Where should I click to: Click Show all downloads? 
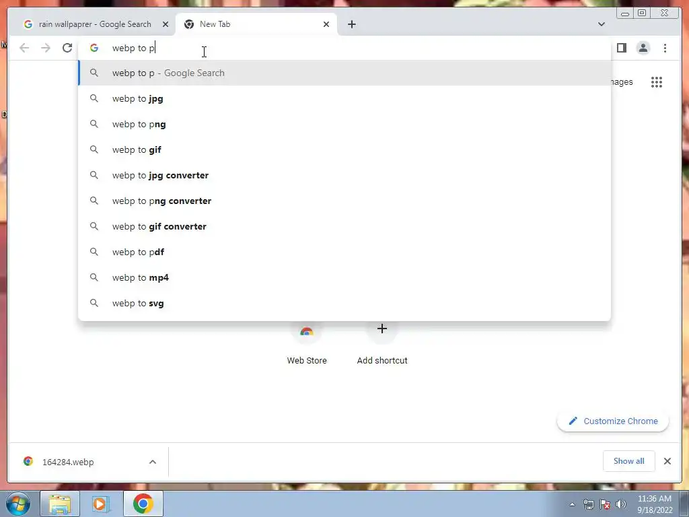(629, 461)
